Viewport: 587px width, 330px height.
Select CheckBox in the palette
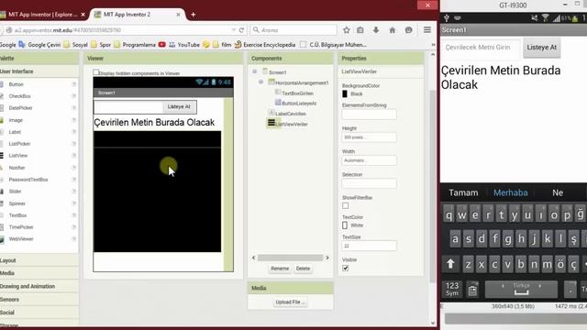pos(19,96)
